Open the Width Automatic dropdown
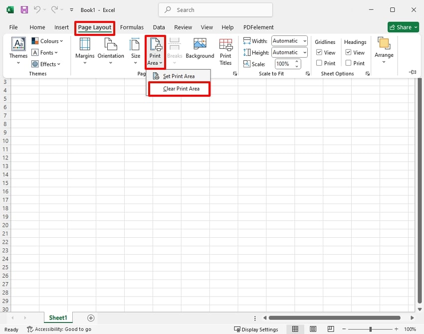 pos(305,41)
